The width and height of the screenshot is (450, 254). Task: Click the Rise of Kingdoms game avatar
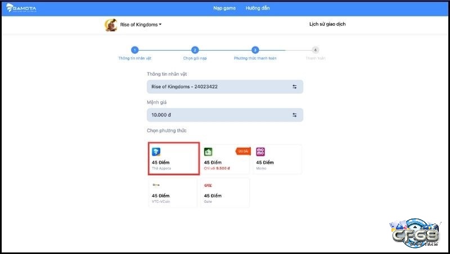click(x=111, y=25)
